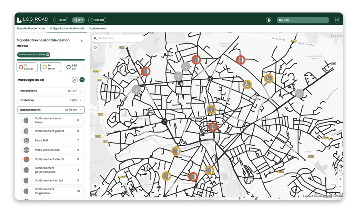Viewport: 353px width, 214px height.
Task: Click the map info icon
Action: (x=95, y=47)
